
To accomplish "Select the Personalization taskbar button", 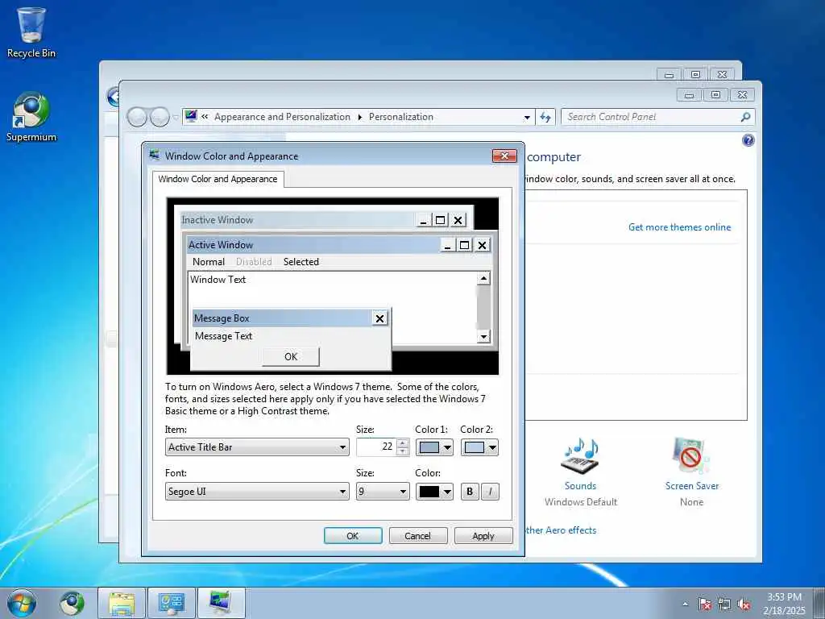I will point(221,603).
